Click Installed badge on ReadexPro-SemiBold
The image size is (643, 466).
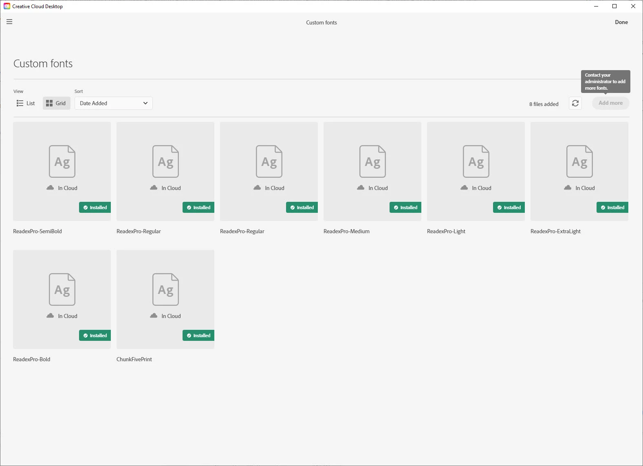(95, 208)
